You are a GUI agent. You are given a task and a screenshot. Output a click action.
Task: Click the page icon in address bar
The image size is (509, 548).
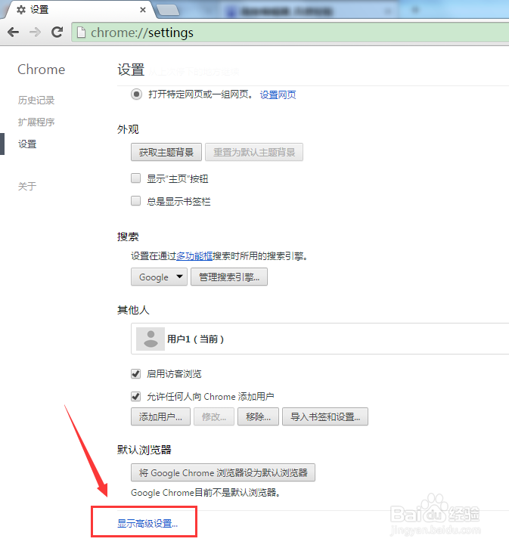click(x=81, y=33)
